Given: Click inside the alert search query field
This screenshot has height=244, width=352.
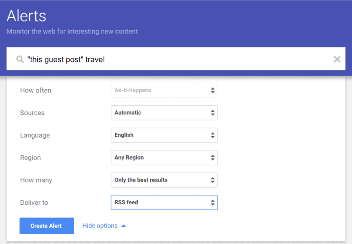Looking at the screenshot, I should pos(118,59).
